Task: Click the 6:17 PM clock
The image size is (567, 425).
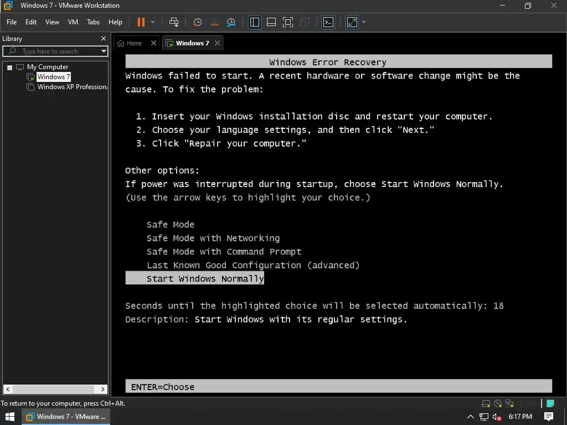Action: pyautogui.click(x=520, y=417)
